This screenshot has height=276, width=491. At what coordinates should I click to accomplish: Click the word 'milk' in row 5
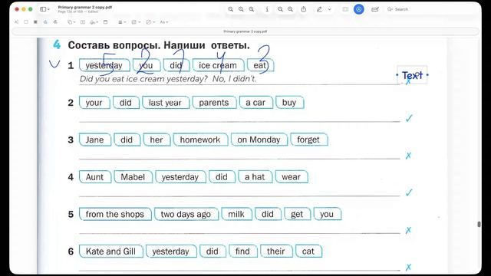(x=236, y=214)
